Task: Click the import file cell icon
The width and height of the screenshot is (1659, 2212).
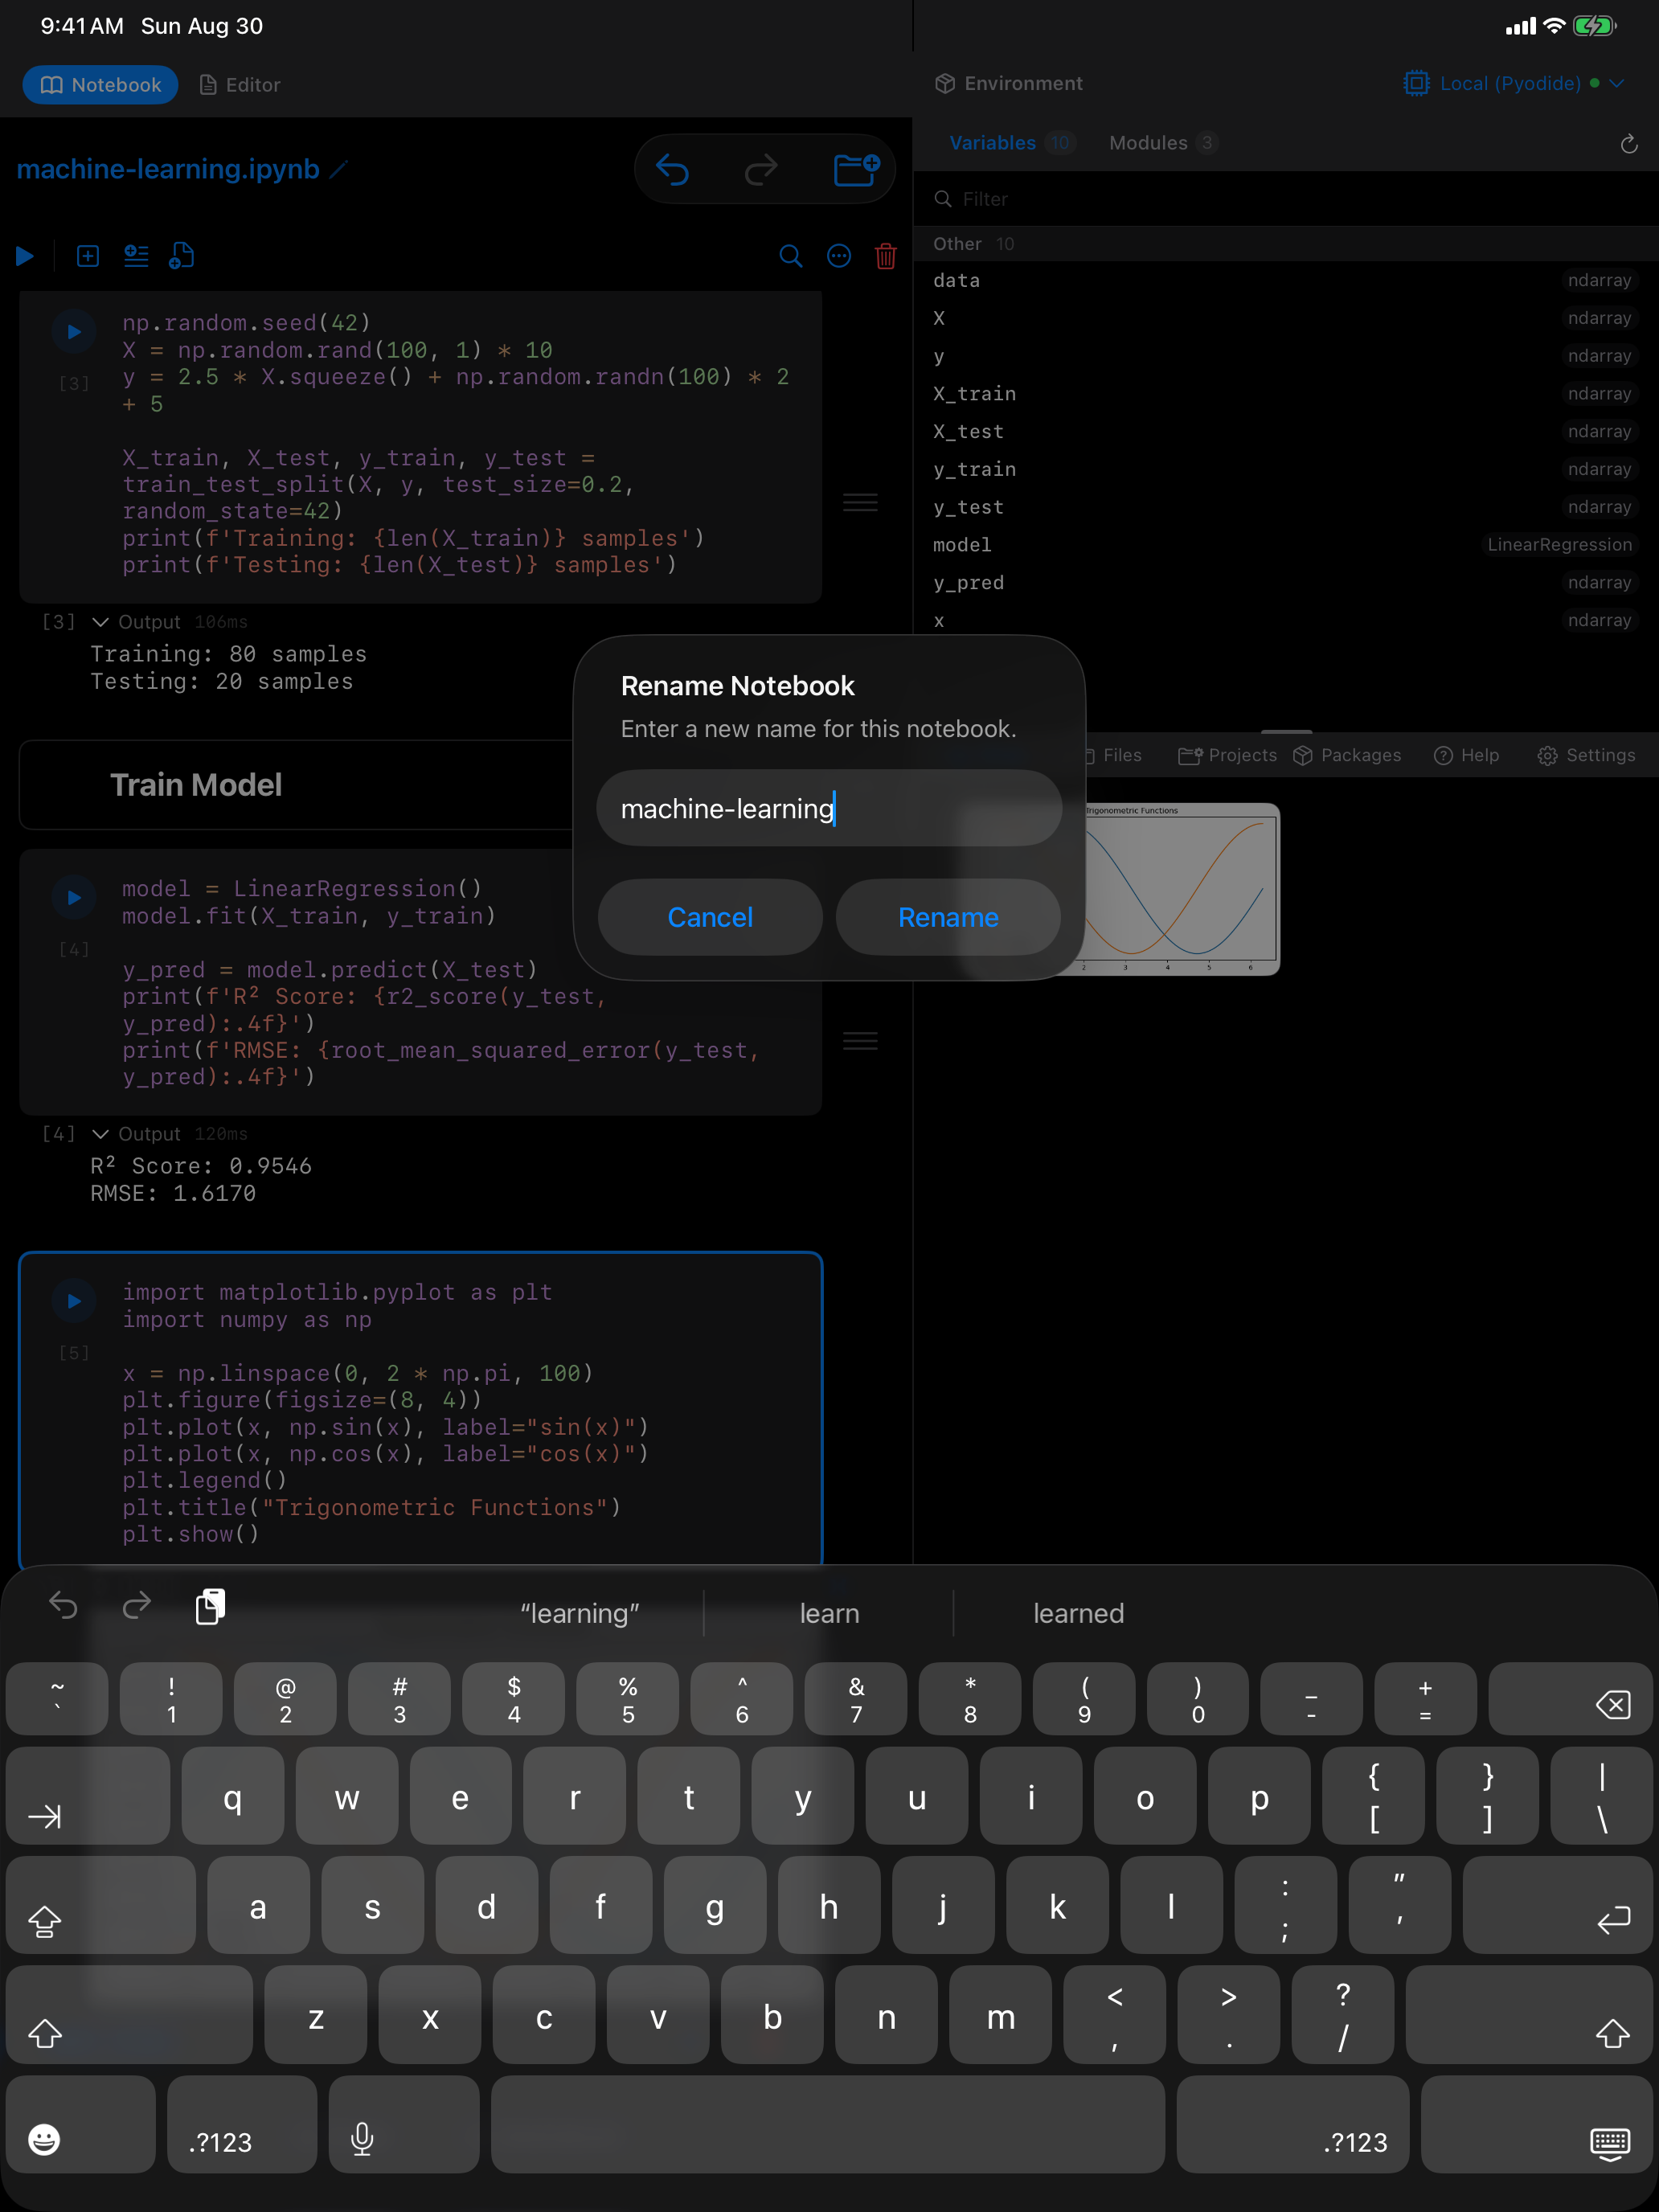Action: (182, 257)
